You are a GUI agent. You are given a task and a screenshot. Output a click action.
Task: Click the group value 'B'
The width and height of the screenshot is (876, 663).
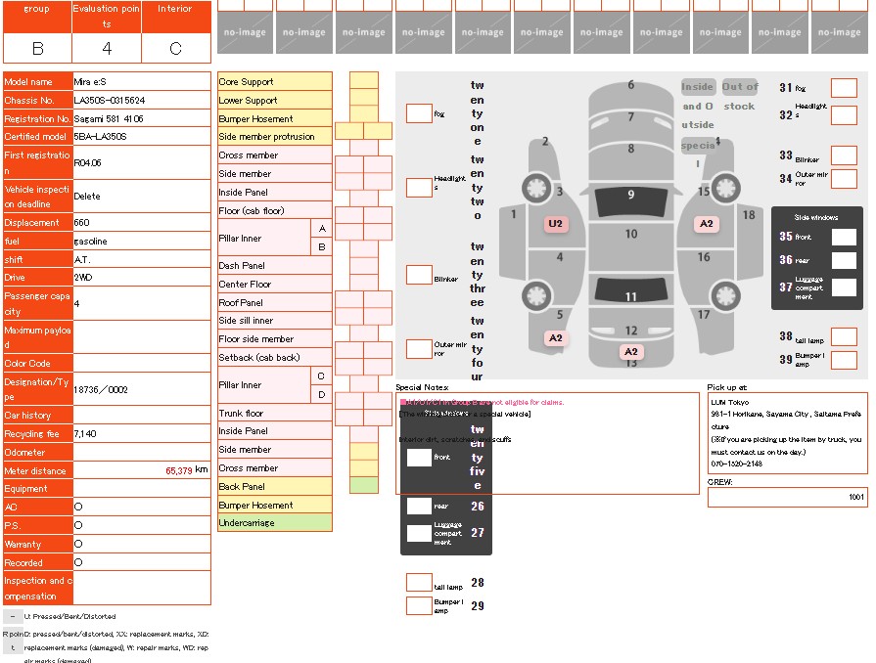tap(37, 49)
